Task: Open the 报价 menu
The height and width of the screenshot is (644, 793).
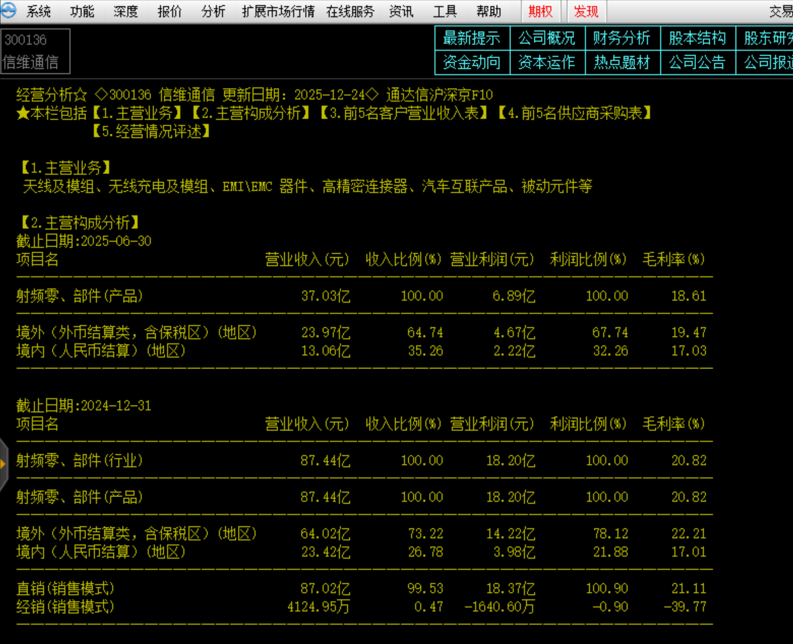Action: (x=169, y=11)
